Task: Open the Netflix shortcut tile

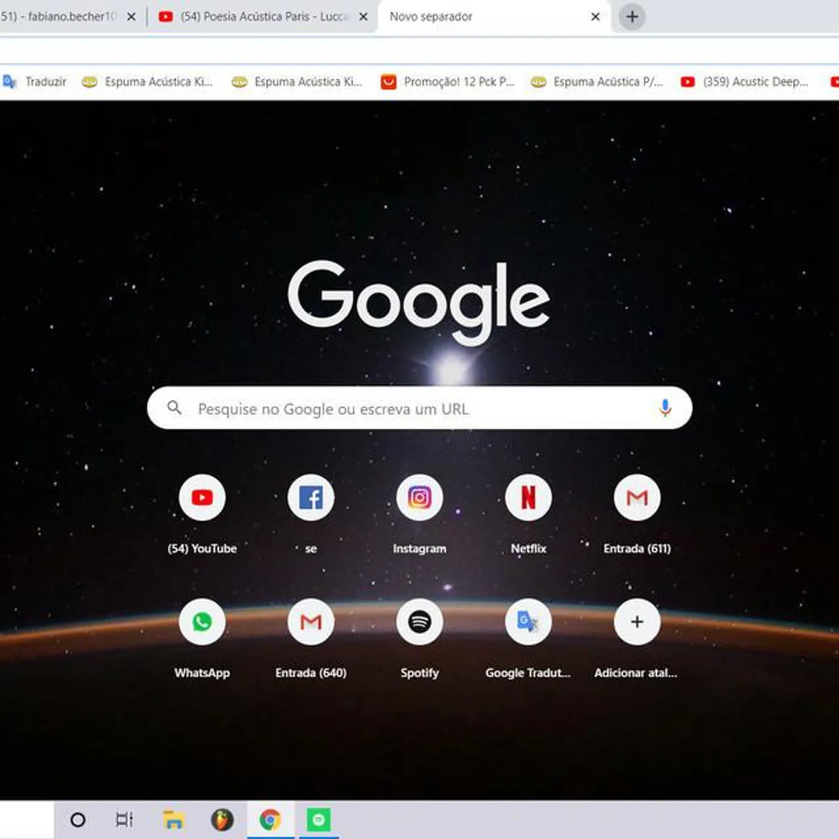Action: click(528, 497)
